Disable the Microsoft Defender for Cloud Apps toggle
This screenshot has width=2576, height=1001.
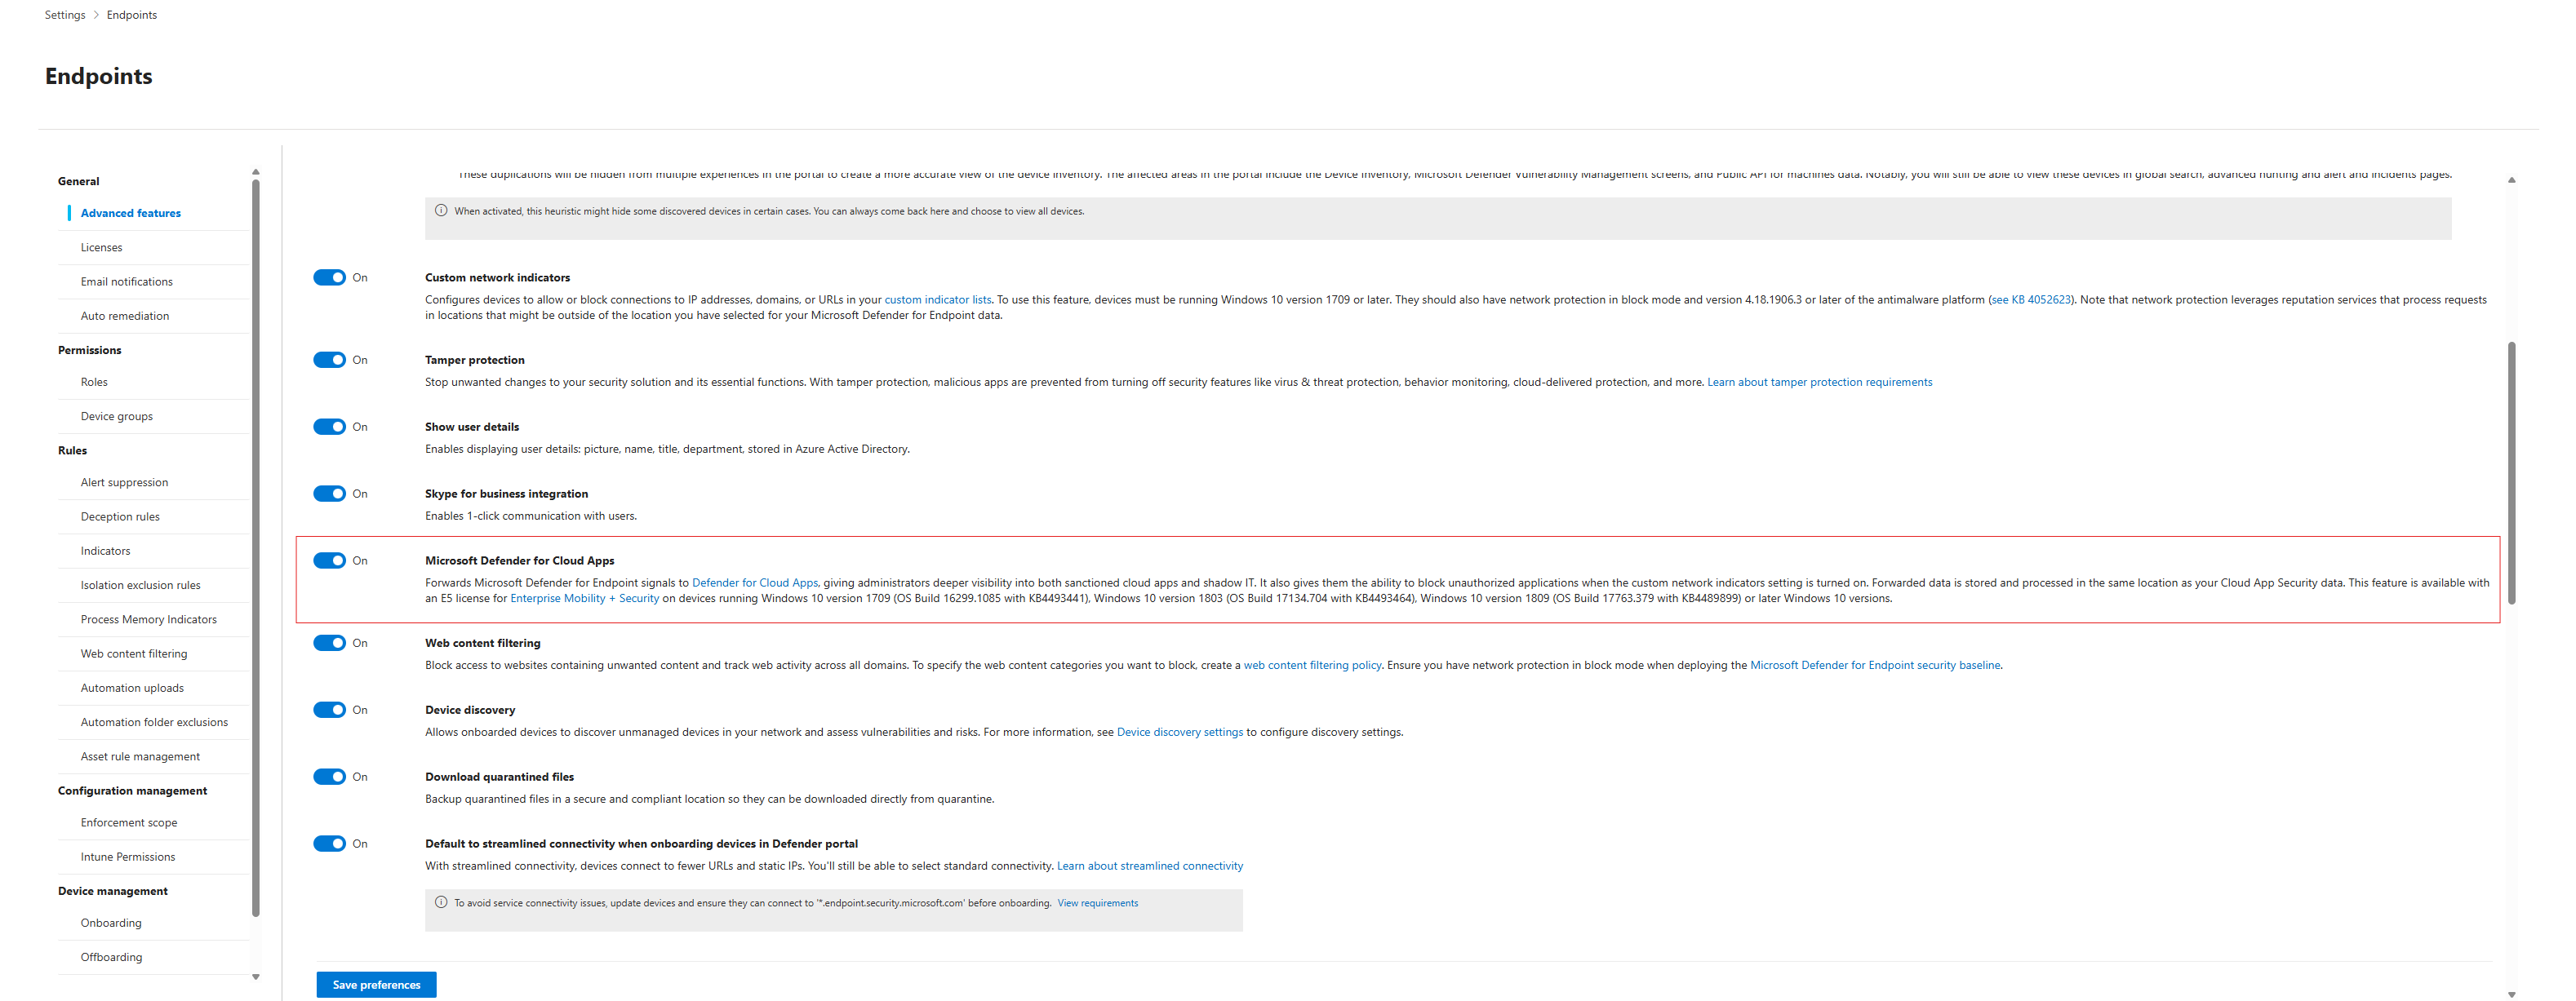[x=329, y=560]
